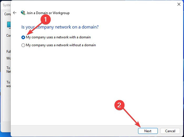Click the 'Join a Domain or Workgroup' title text
Image resolution: width=184 pixels, height=137 pixels.
(48, 13)
